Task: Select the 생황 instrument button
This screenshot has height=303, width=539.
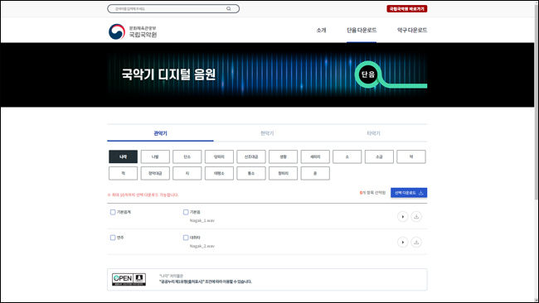Action: [283, 156]
